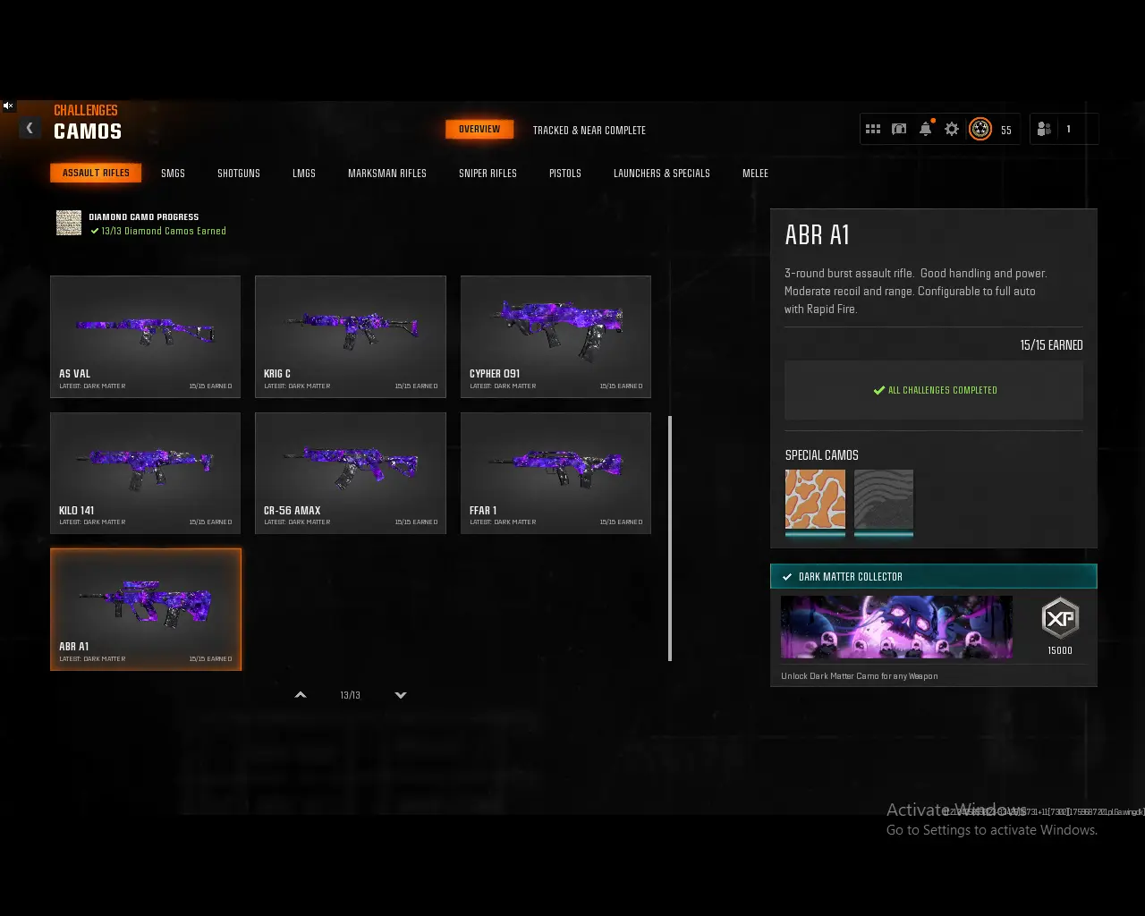Click the All Challenges Completed box
Image resolution: width=1145 pixels, height=916 pixels.
[x=934, y=390]
